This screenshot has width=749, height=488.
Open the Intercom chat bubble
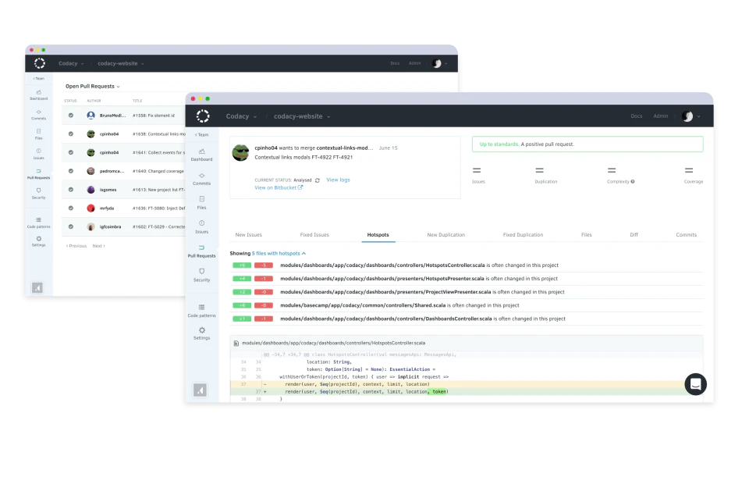click(695, 384)
